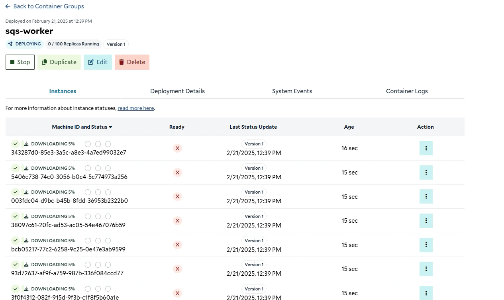Switch to the Instances tab
The width and height of the screenshot is (504, 300).
[63, 91]
